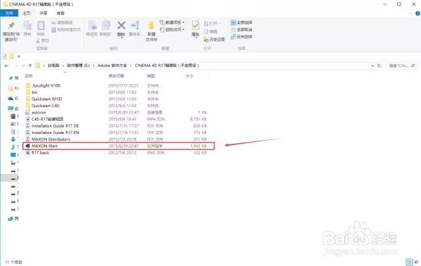Pin folder to Quick access
Image resolution: width=421 pixels, height=266 pixels.
11,32
